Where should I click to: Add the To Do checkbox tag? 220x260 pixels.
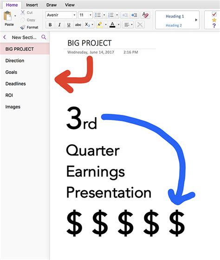(x=214, y=14)
